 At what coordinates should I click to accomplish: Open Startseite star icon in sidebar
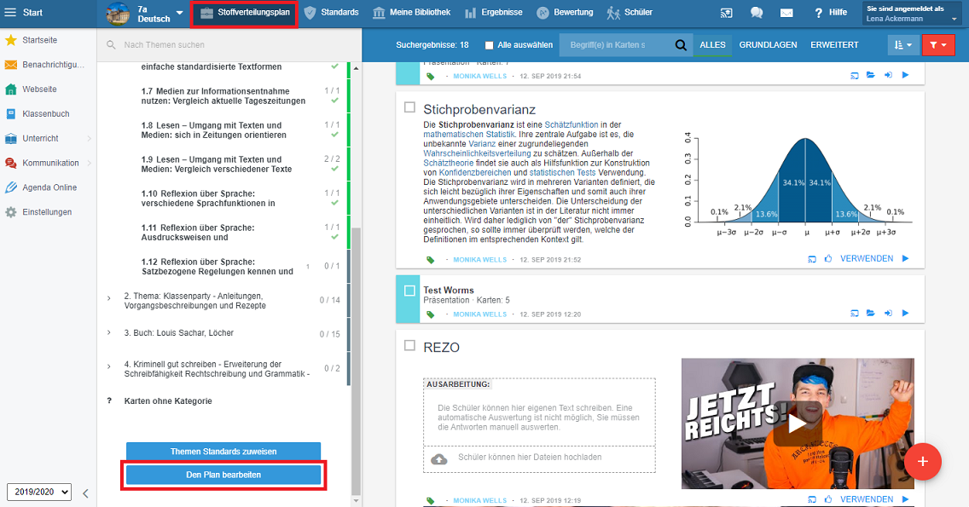10,40
